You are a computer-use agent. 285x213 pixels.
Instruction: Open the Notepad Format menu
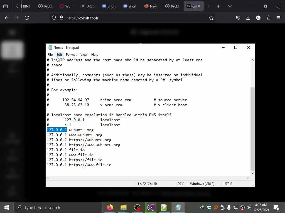pos(71,55)
